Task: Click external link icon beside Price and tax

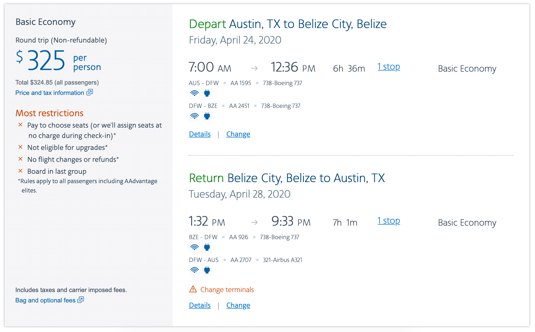Action: tap(90, 92)
